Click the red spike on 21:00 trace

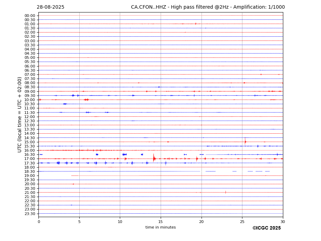pos(226,192)
